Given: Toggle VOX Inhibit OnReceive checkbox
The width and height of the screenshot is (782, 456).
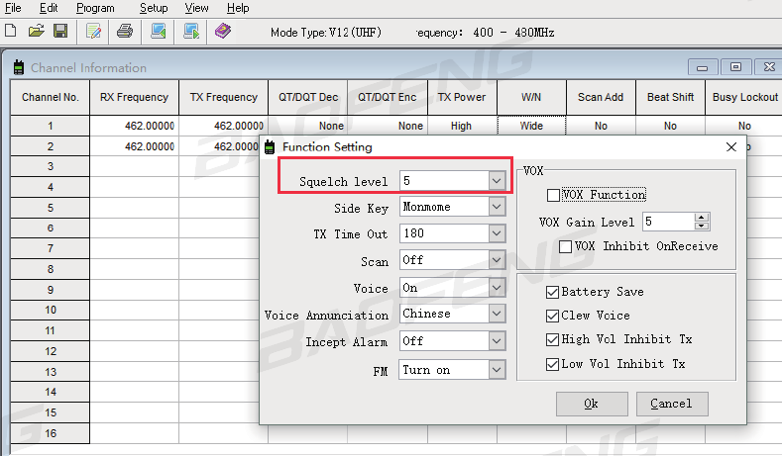Looking at the screenshot, I should click(565, 246).
